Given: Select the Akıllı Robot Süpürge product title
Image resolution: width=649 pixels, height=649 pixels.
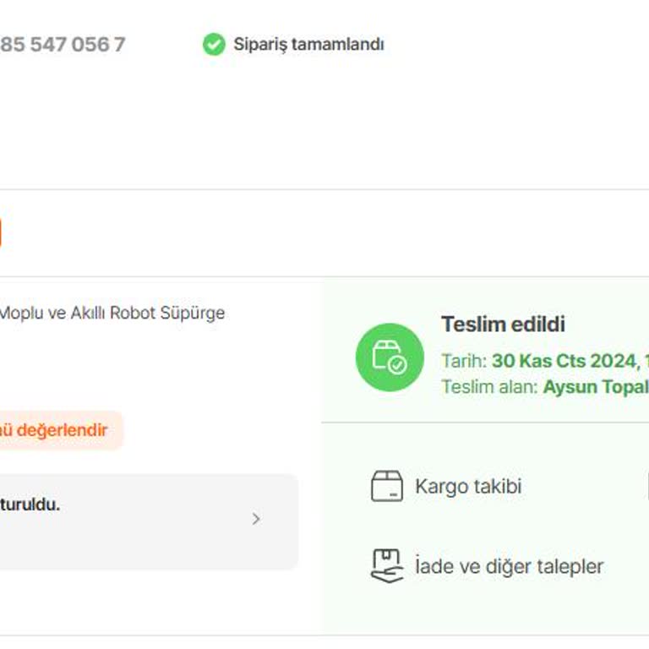Looking at the screenshot, I should click(112, 313).
